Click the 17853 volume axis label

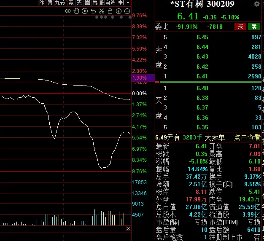tap(140, 182)
